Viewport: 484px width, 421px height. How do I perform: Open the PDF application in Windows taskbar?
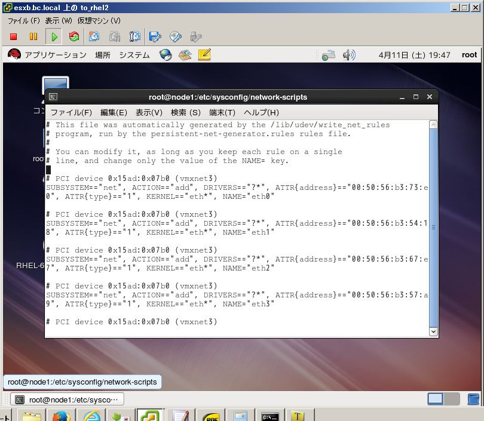(211, 417)
